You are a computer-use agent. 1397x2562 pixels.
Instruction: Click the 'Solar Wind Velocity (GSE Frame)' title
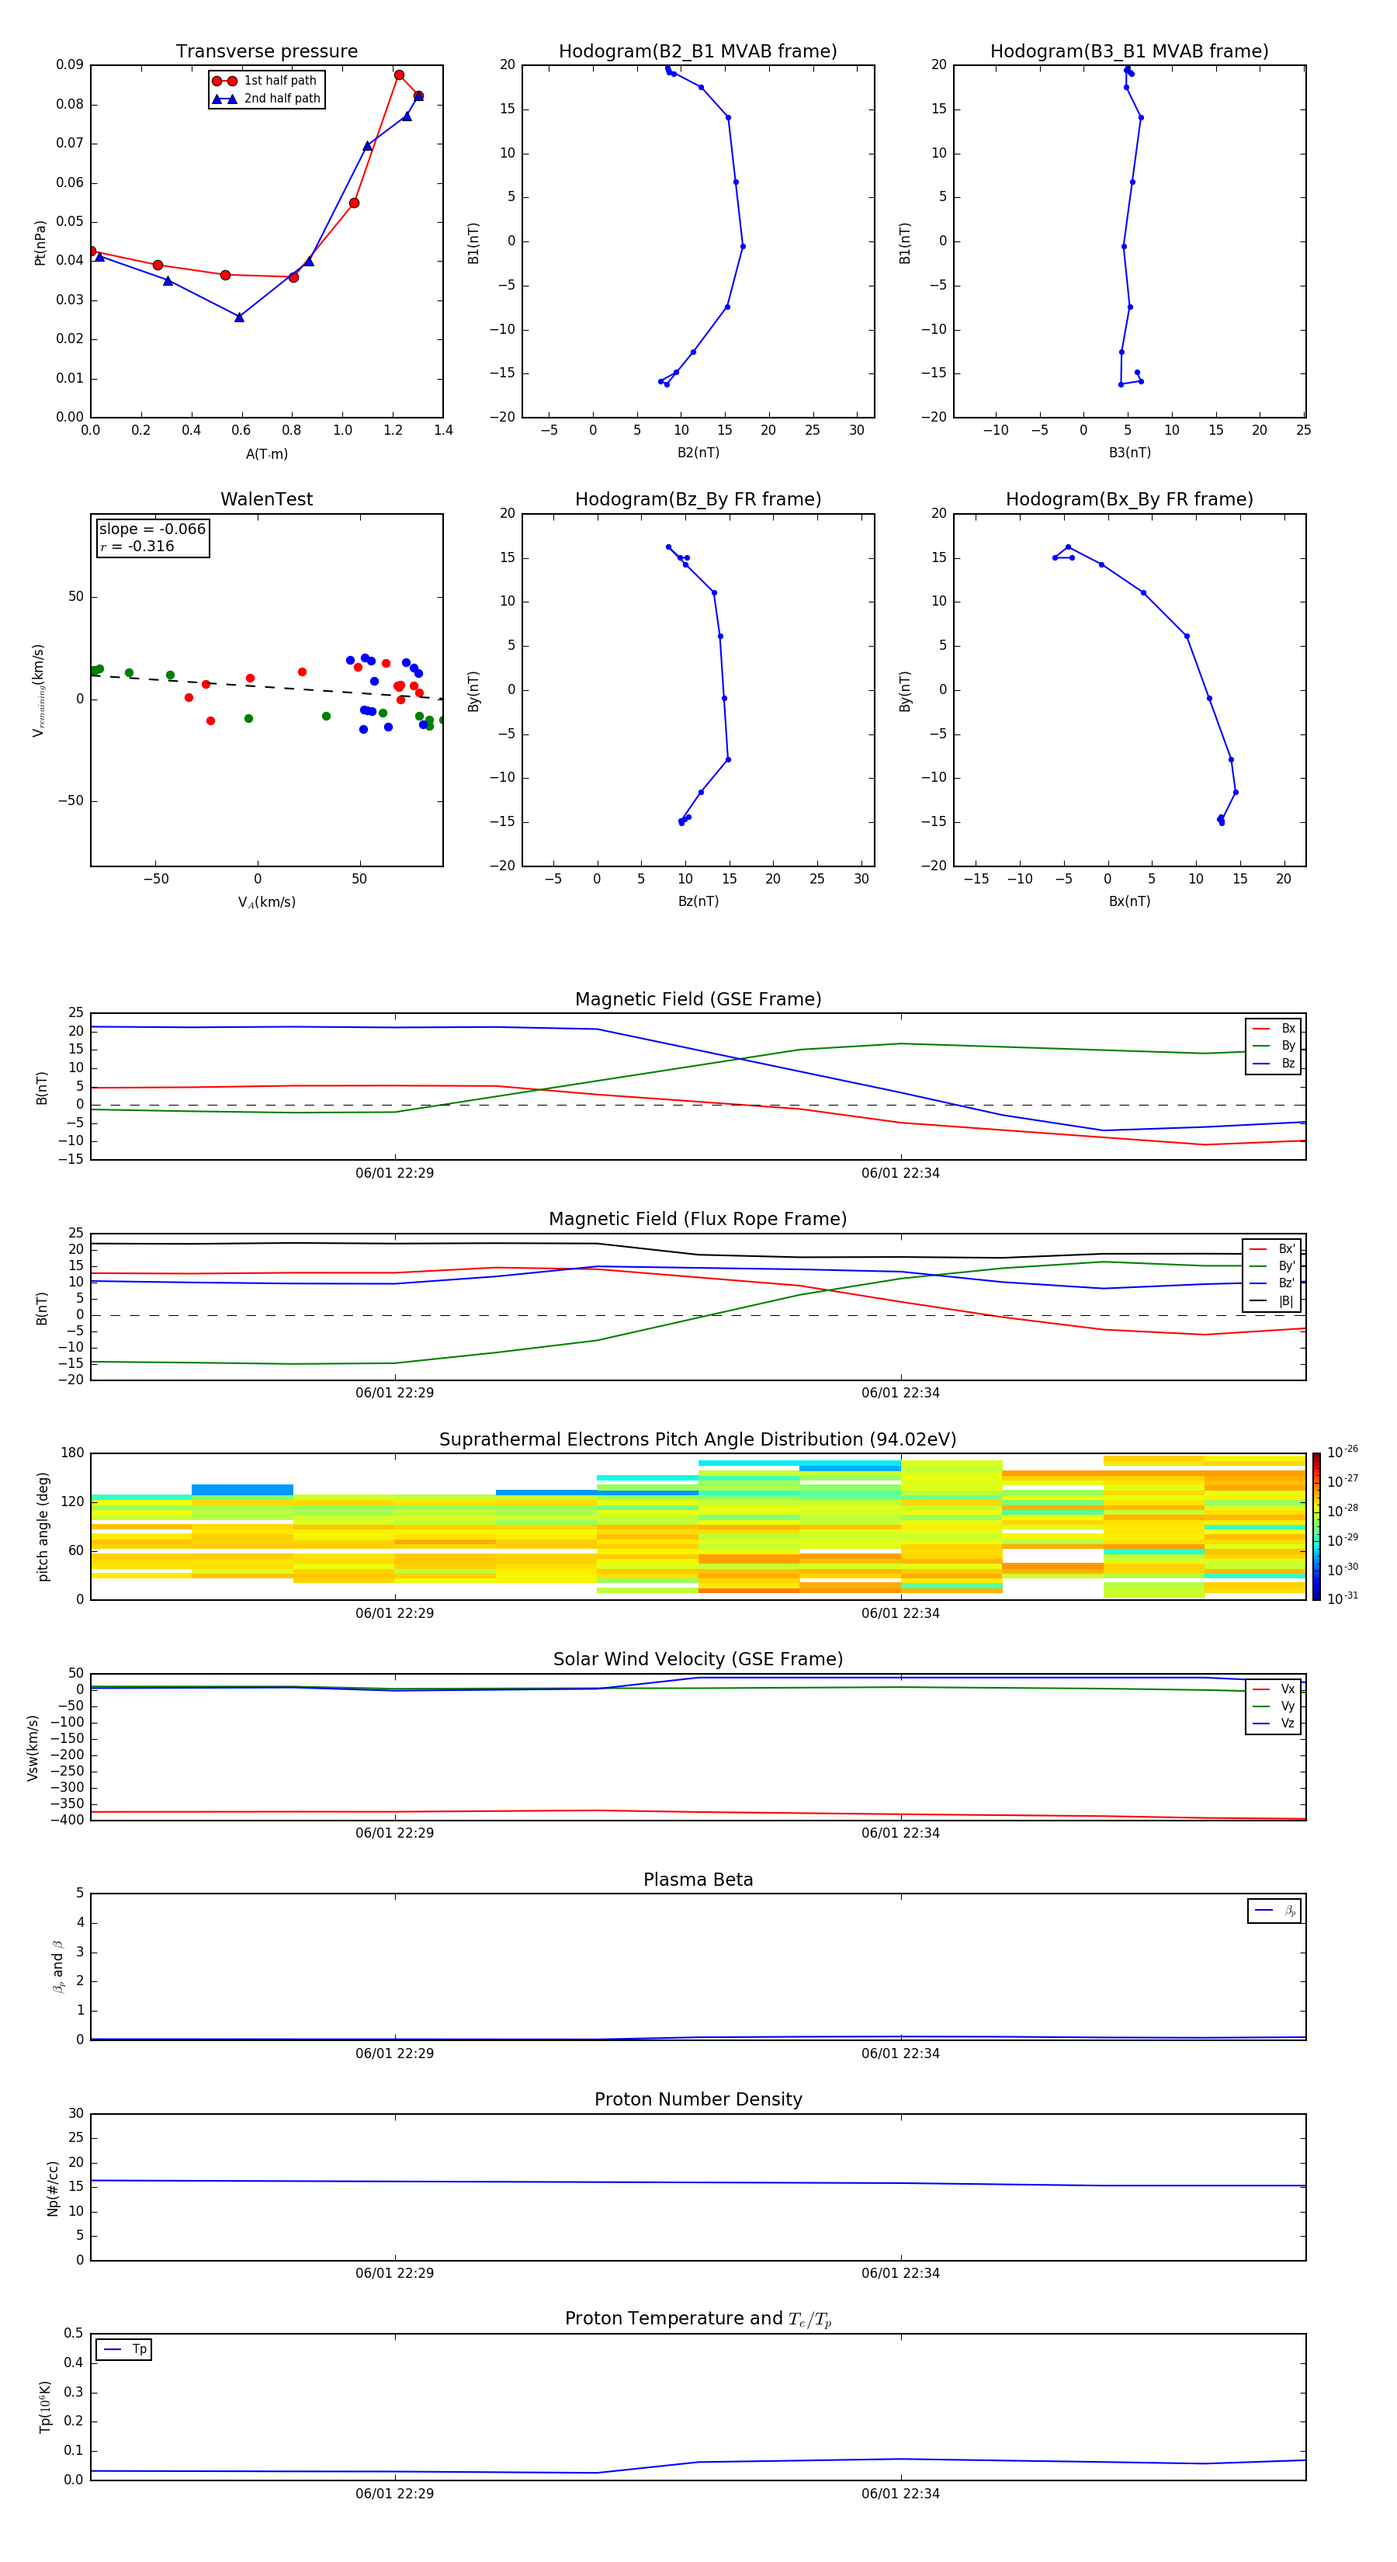point(698,1659)
